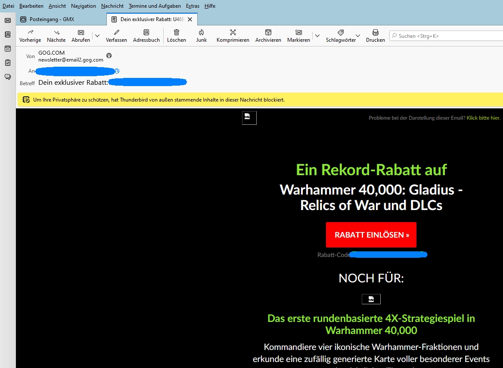Go to next message with Nächste
The width and height of the screenshot is (503, 368).
click(56, 36)
